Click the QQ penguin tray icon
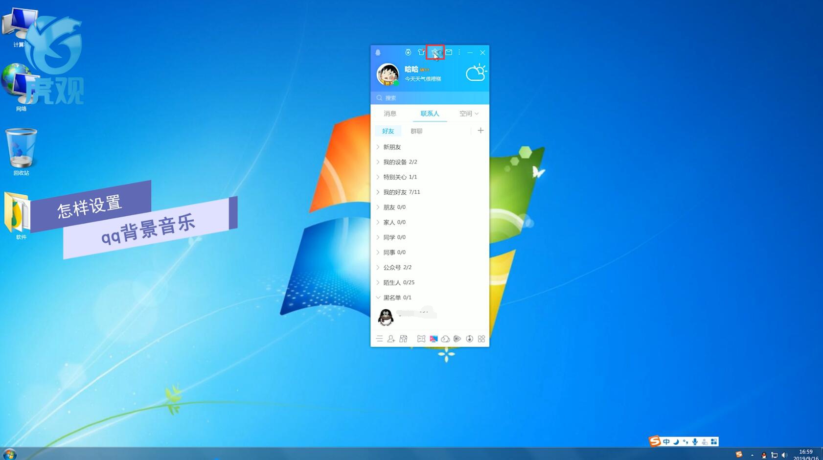The width and height of the screenshot is (823, 460). click(x=764, y=455)
